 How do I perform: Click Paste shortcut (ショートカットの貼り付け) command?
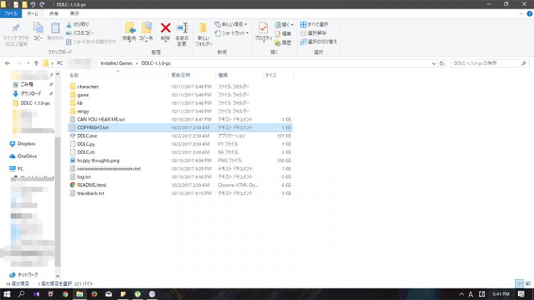point(91,42)
